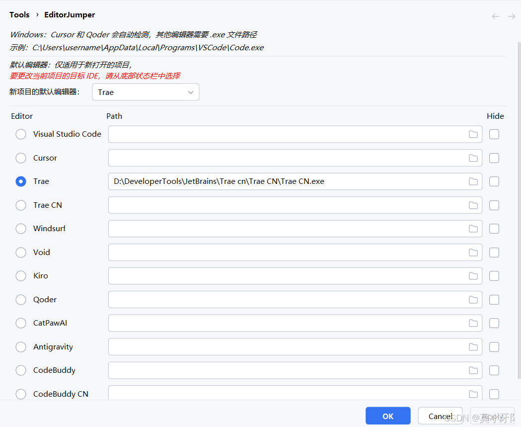Screen dimensions: 521x427
Task: Tick Hide checkbox for Cursor
Action: tap(494, 158)
